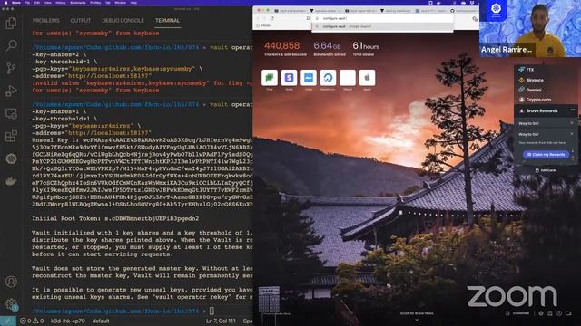Click the Chat top site tile
Viewport: 581px width, 326px height.
click(x=270, y=78)
